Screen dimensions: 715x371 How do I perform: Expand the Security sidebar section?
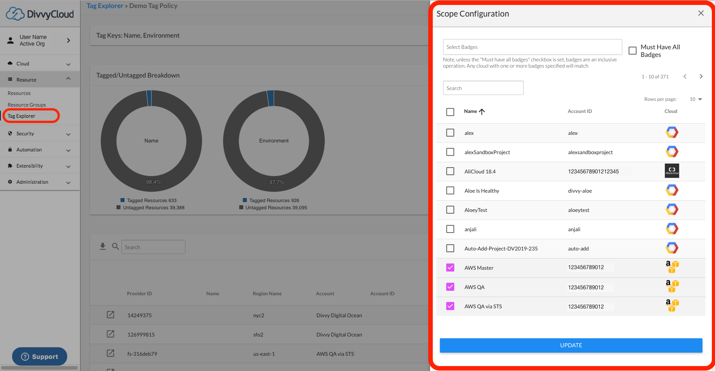[x=68, y=134]
